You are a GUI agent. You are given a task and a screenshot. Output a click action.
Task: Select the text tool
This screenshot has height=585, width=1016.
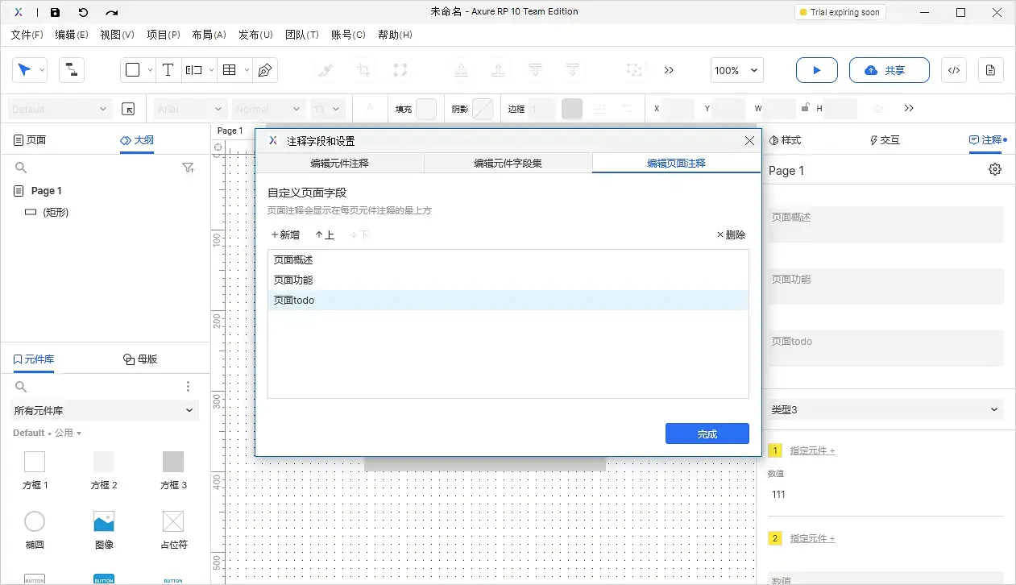(x=168, y=70)
